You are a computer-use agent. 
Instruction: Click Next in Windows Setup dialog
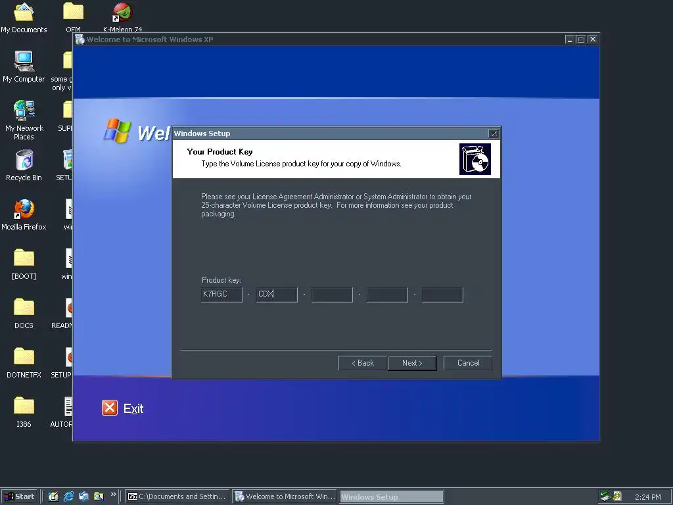point(412,363)
